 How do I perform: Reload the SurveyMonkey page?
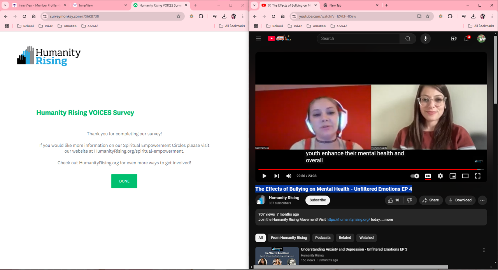click(x=24, y=16)
